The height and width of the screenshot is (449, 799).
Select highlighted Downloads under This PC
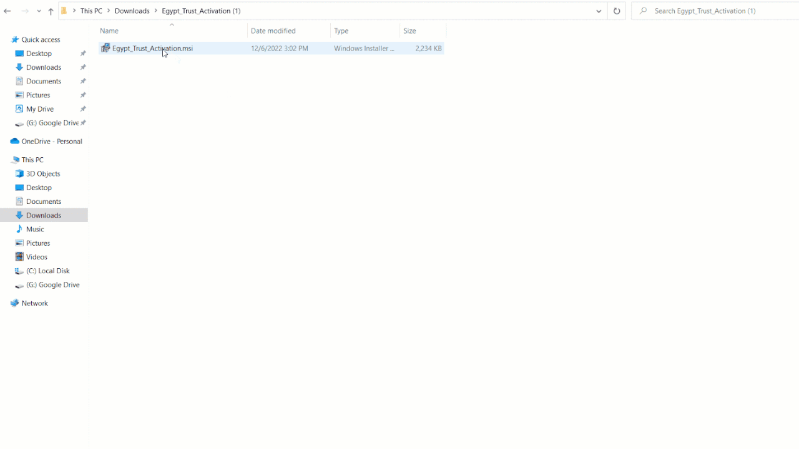[x=44, y=215]
